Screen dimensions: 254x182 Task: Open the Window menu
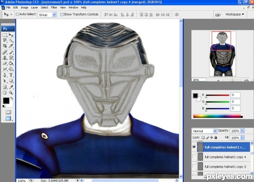(x=73, y=8)
